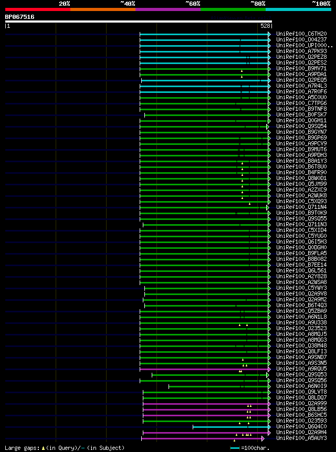This screenshot has height=452, width=336.
Task: Open the truncated hit UniRef100_UPI000..
Action: pos(304,46)
